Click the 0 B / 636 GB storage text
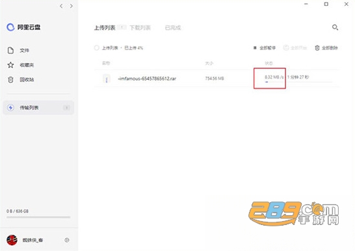 18,211
